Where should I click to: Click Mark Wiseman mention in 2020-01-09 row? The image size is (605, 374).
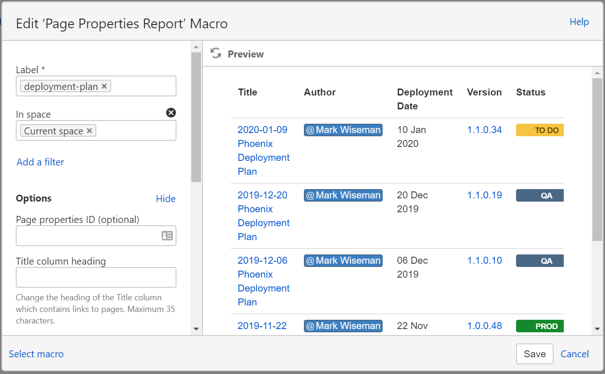tap(343, 130)
